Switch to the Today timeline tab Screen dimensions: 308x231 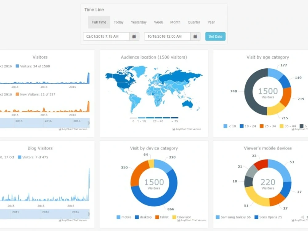119,22
